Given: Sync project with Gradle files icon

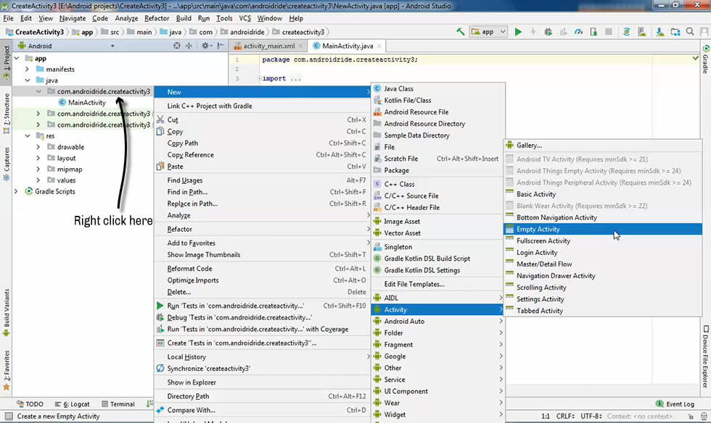Looking at the screenshot, I should click(x=626, y=32).
